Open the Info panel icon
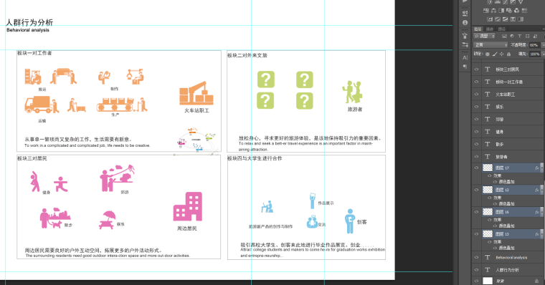The width and height of the screenshot is (545, 285). (465, 23)
